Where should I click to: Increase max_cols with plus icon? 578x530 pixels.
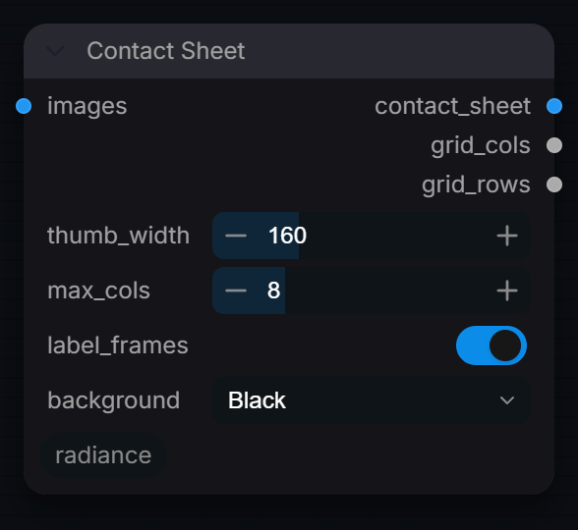click(x=507, y=291)
